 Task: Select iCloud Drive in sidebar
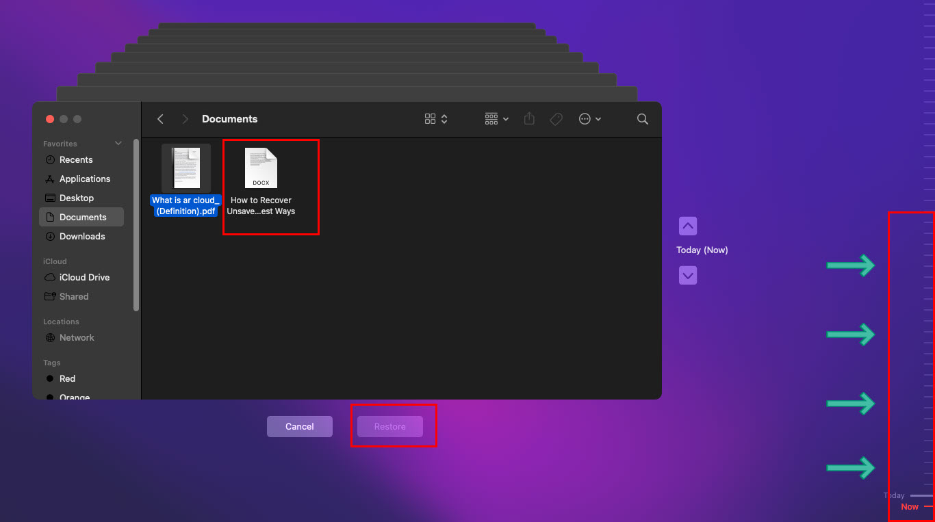pos(84,277)
